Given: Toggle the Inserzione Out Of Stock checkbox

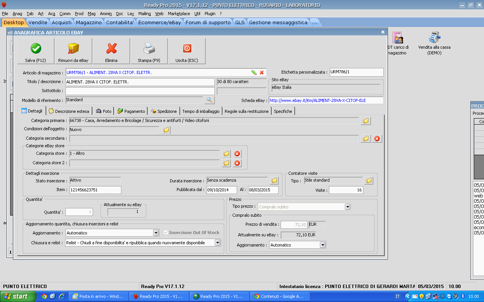Looking at the screenshot, I should [x=166, y=233].
